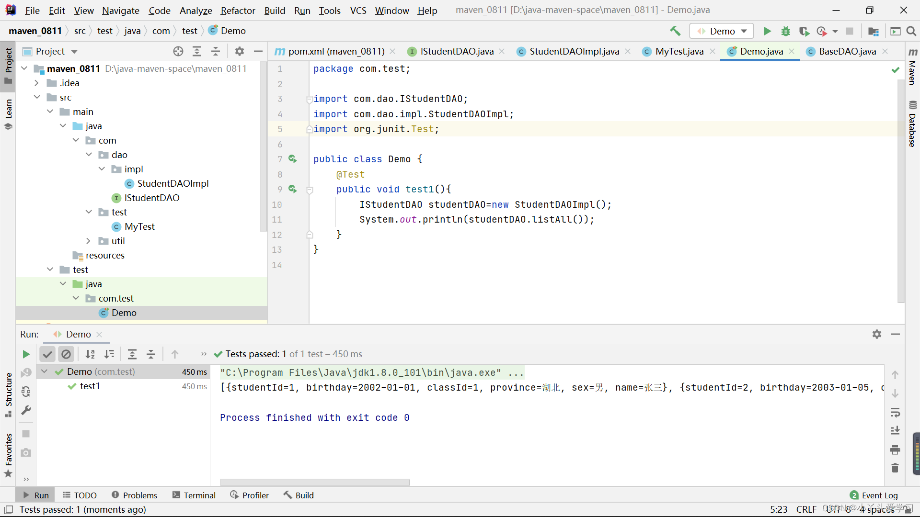The image size is (920, 517).
Task: Open the Profiler tool window
Action: pyautogui.click(x=250, y=495)
